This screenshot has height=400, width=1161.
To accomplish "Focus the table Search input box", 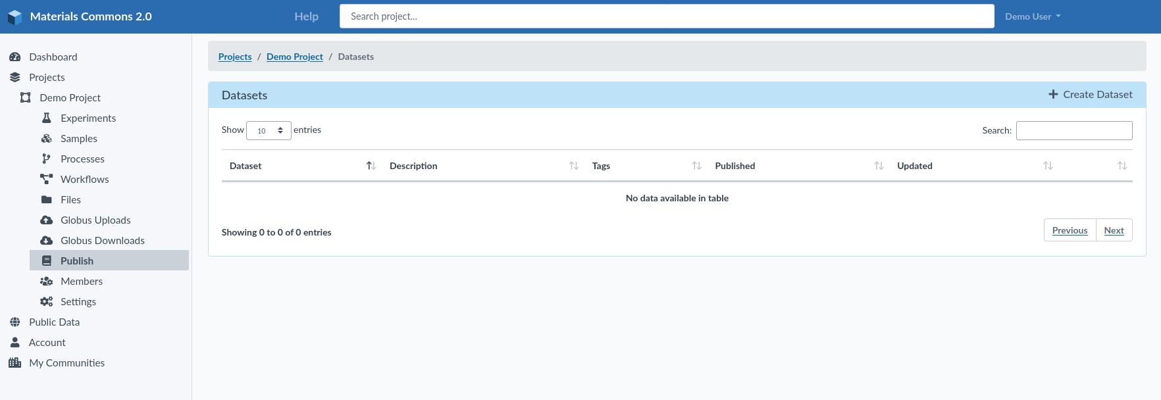I will 1074,130.
